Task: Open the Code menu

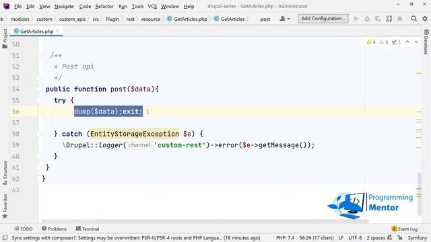Action: (85, 6)
